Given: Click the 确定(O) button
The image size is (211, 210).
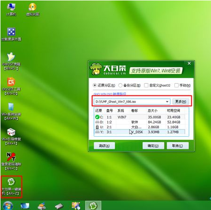Looking at the screenshot, I should click(153, 145).
